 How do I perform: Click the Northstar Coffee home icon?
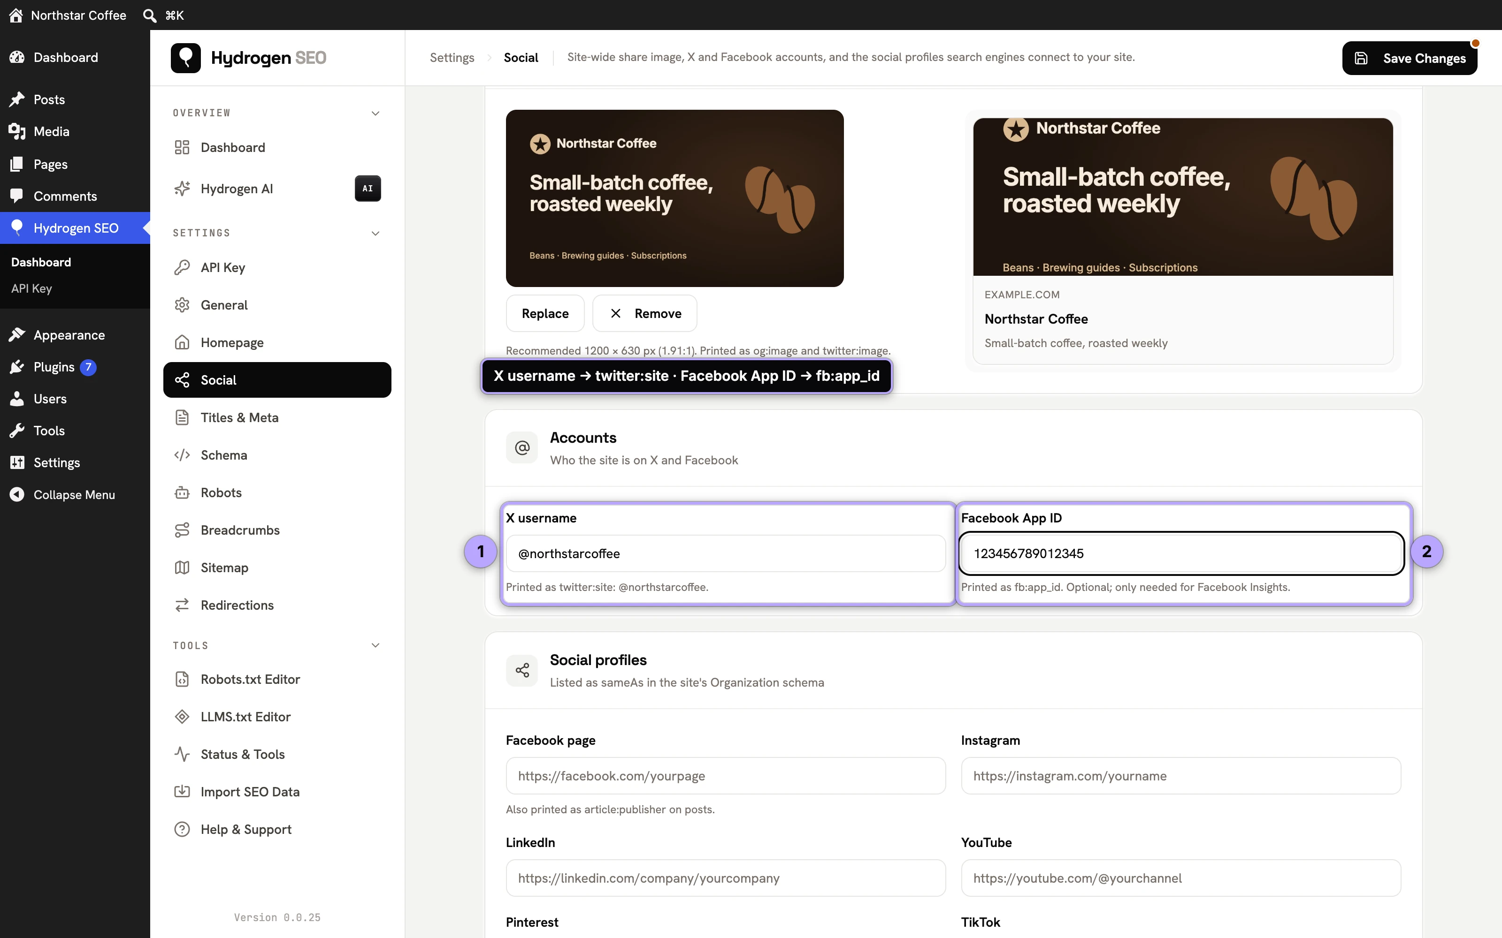click(16, 15)
